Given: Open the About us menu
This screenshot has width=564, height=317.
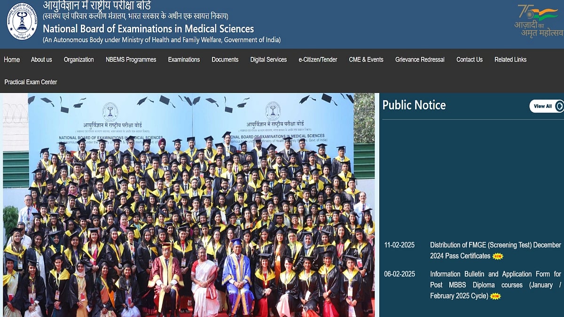Looking at the screenshot, I should [x=41, y=60].
